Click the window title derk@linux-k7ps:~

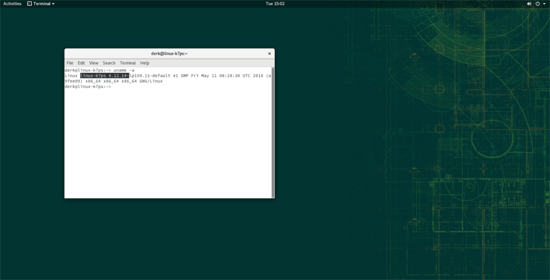tap(169, 54)
